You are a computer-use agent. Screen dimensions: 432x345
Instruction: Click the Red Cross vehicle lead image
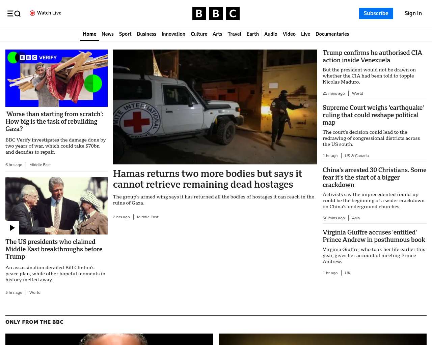click(x=215, y=107)
